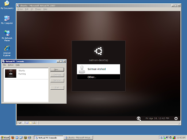This screenshot has width=187, height=140.
Task: Click the Settings button in Virtual PC Console
Action: coord(57,75)
